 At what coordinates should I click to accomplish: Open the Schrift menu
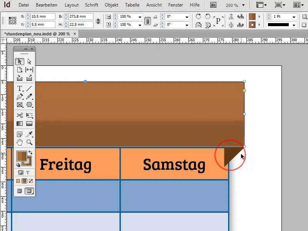point(92,5)
